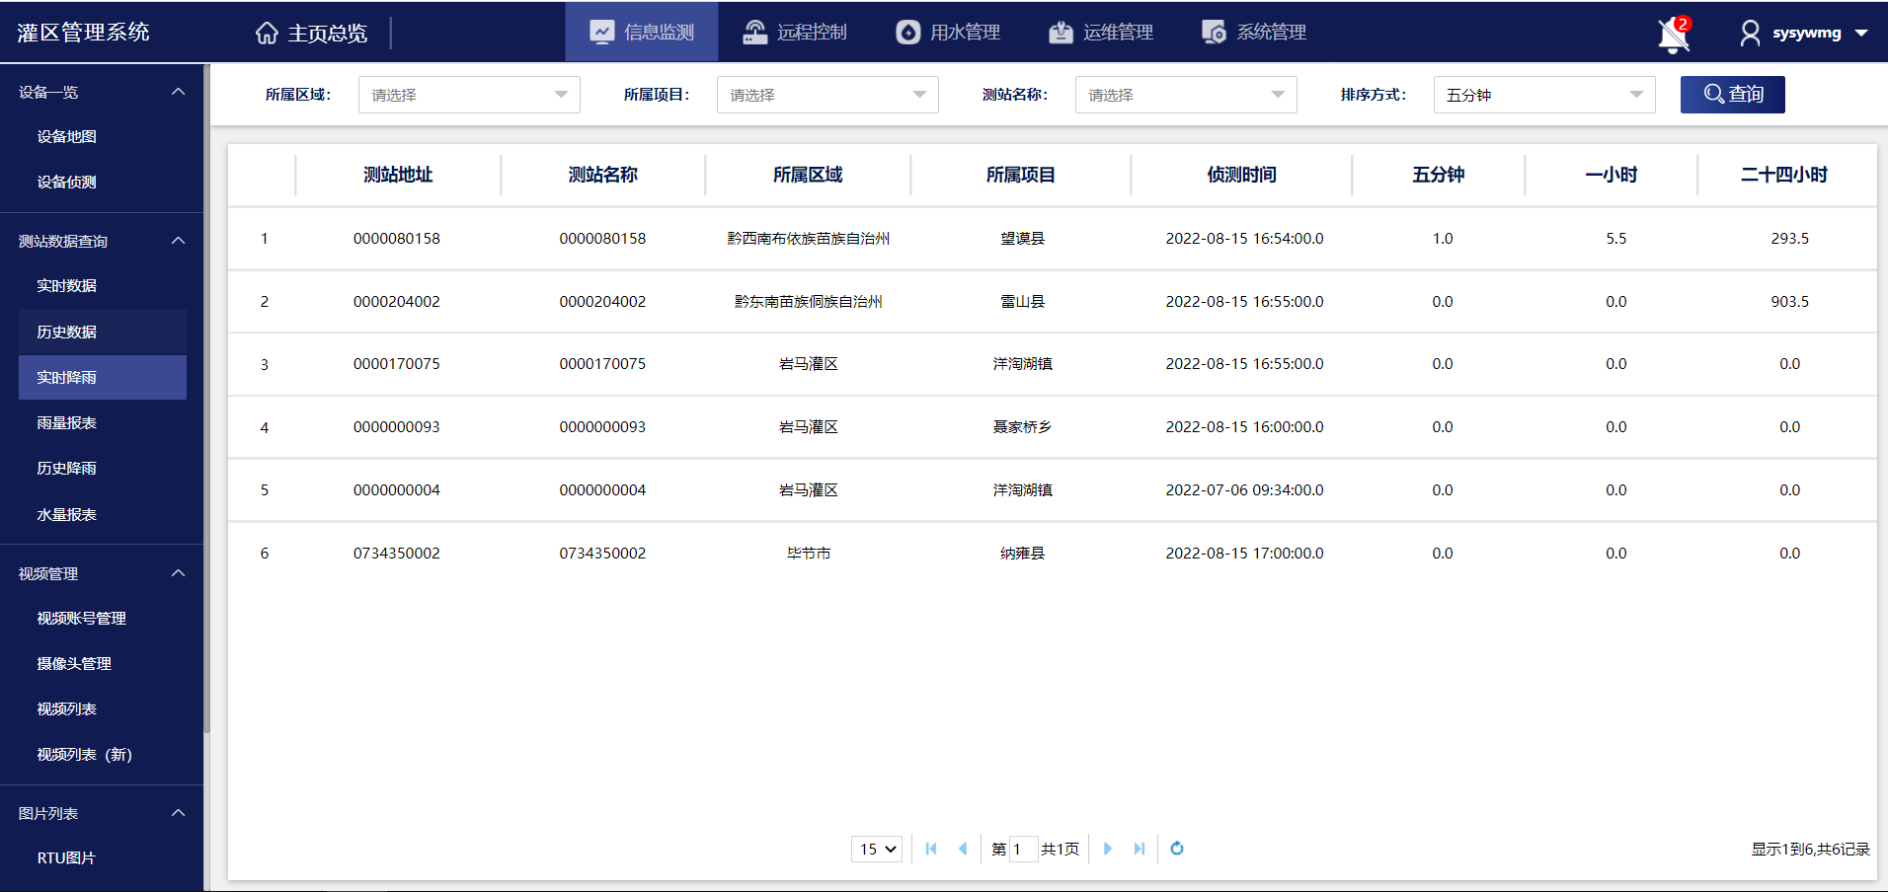Click the 系统管理 settings icon
This screenshot has width=1888, height=892.
[1214, 32]
